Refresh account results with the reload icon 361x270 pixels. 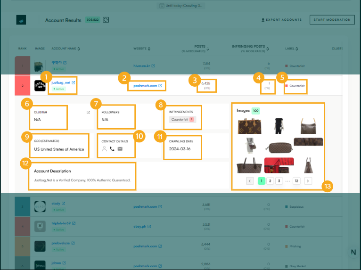[x=106, y=20]
